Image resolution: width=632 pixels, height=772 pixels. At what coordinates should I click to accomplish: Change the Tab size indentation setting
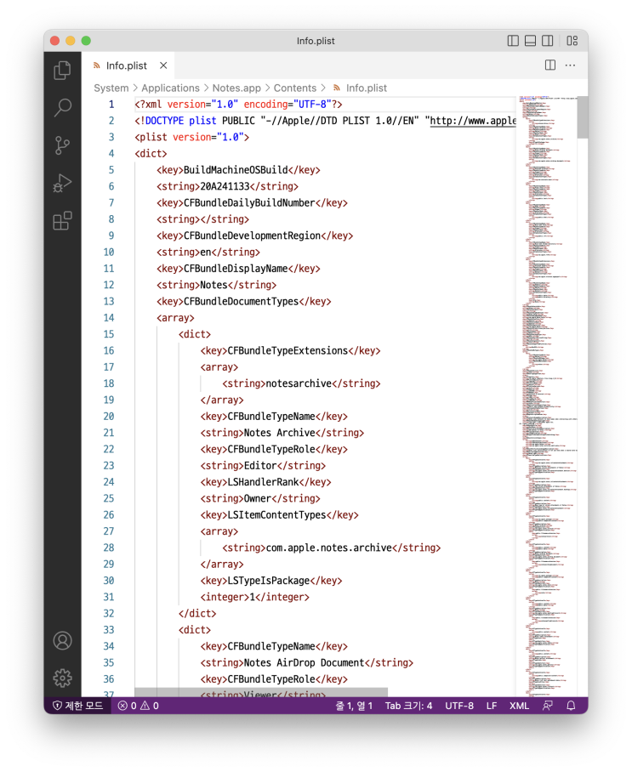pos(408,706)
